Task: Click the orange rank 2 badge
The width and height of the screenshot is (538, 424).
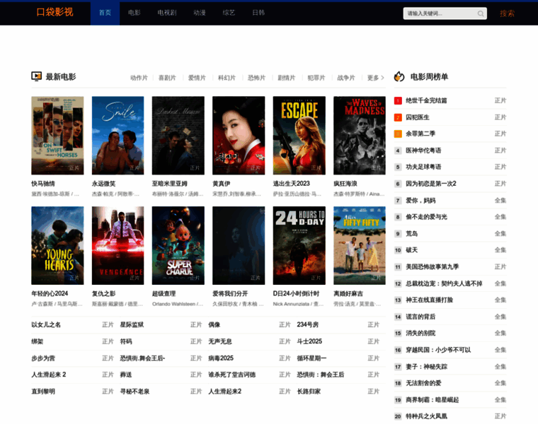Action: tap(398, 117)
